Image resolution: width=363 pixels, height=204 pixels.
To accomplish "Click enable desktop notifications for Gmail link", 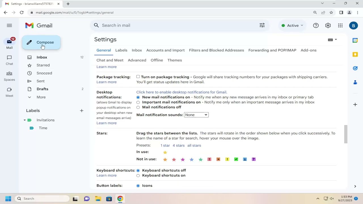I will click(181, 92).
